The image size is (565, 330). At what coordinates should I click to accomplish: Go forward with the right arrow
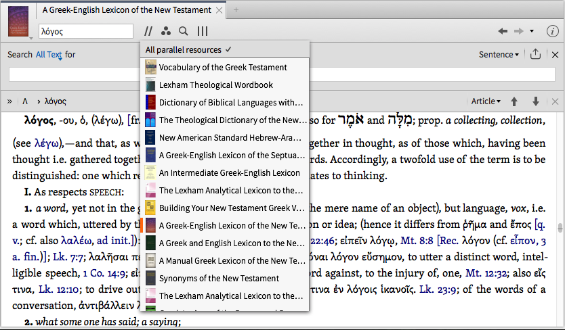pos(518,31)
